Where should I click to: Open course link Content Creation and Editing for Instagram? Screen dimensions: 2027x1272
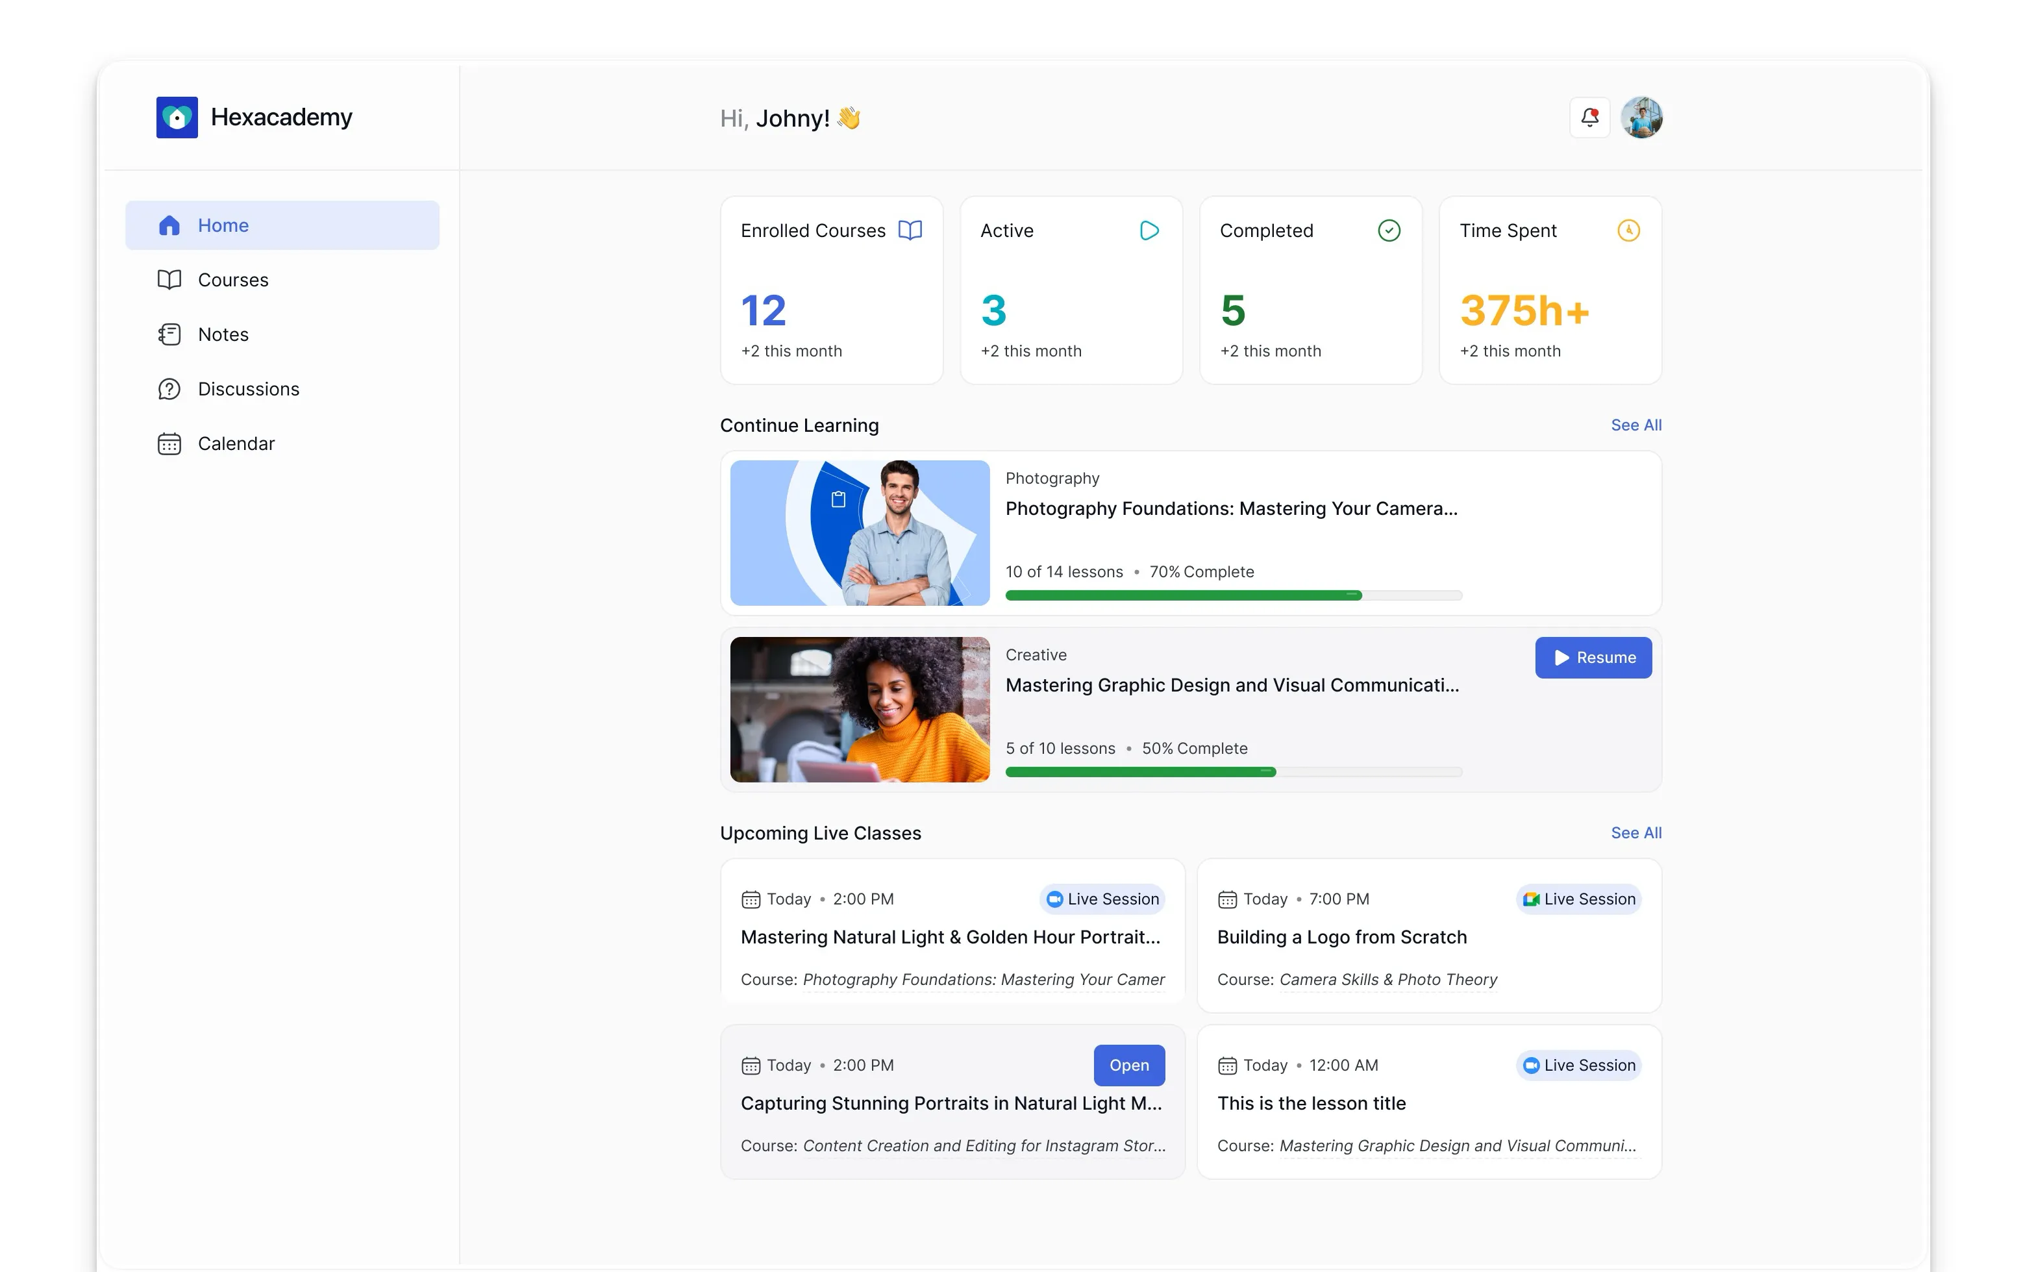click(983, 1147)
